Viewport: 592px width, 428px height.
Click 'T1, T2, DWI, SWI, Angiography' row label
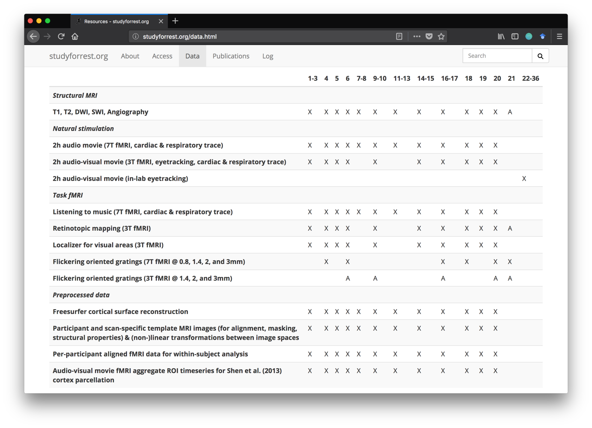click(x=101, y=112)
